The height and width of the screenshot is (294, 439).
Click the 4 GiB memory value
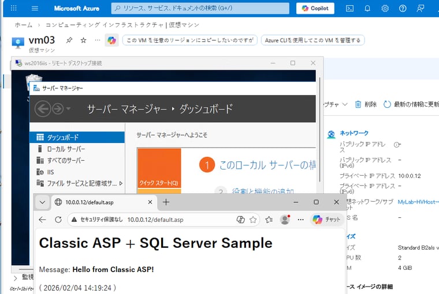click(405, 267)
